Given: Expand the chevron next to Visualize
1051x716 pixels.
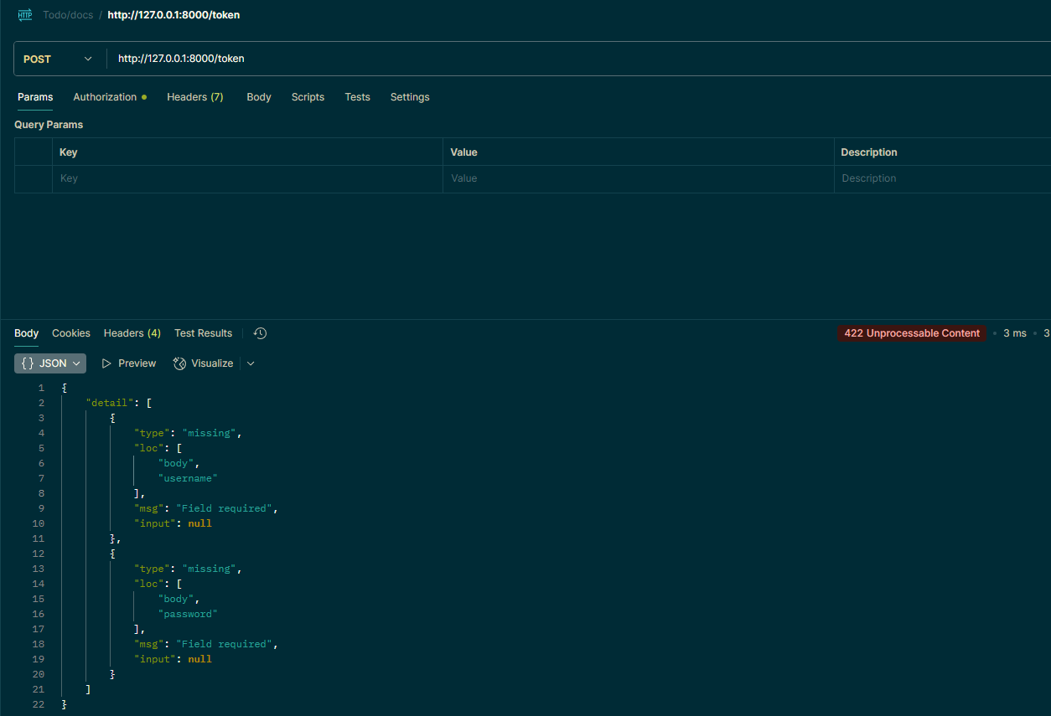Looking at the screenshot, I should (251, 363).
